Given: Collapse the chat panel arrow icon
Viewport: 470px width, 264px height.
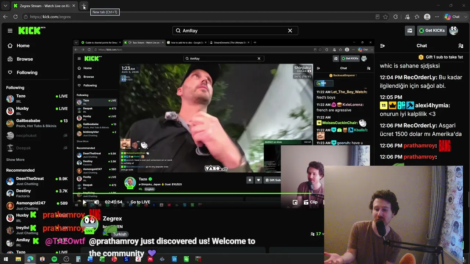Looking at the screenshot, I should point(383,46).
